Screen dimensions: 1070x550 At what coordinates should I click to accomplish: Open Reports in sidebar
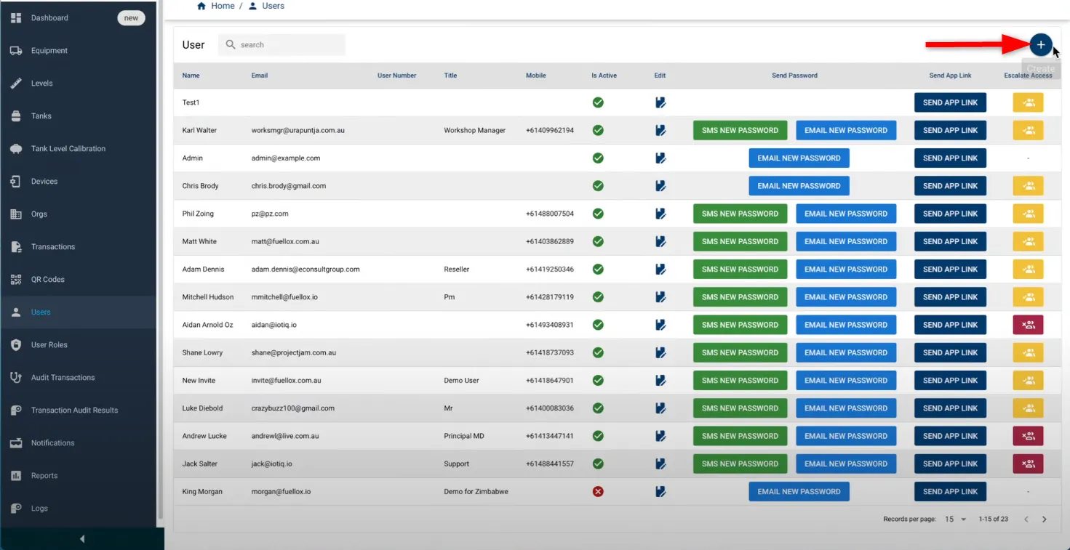(78, 476)
